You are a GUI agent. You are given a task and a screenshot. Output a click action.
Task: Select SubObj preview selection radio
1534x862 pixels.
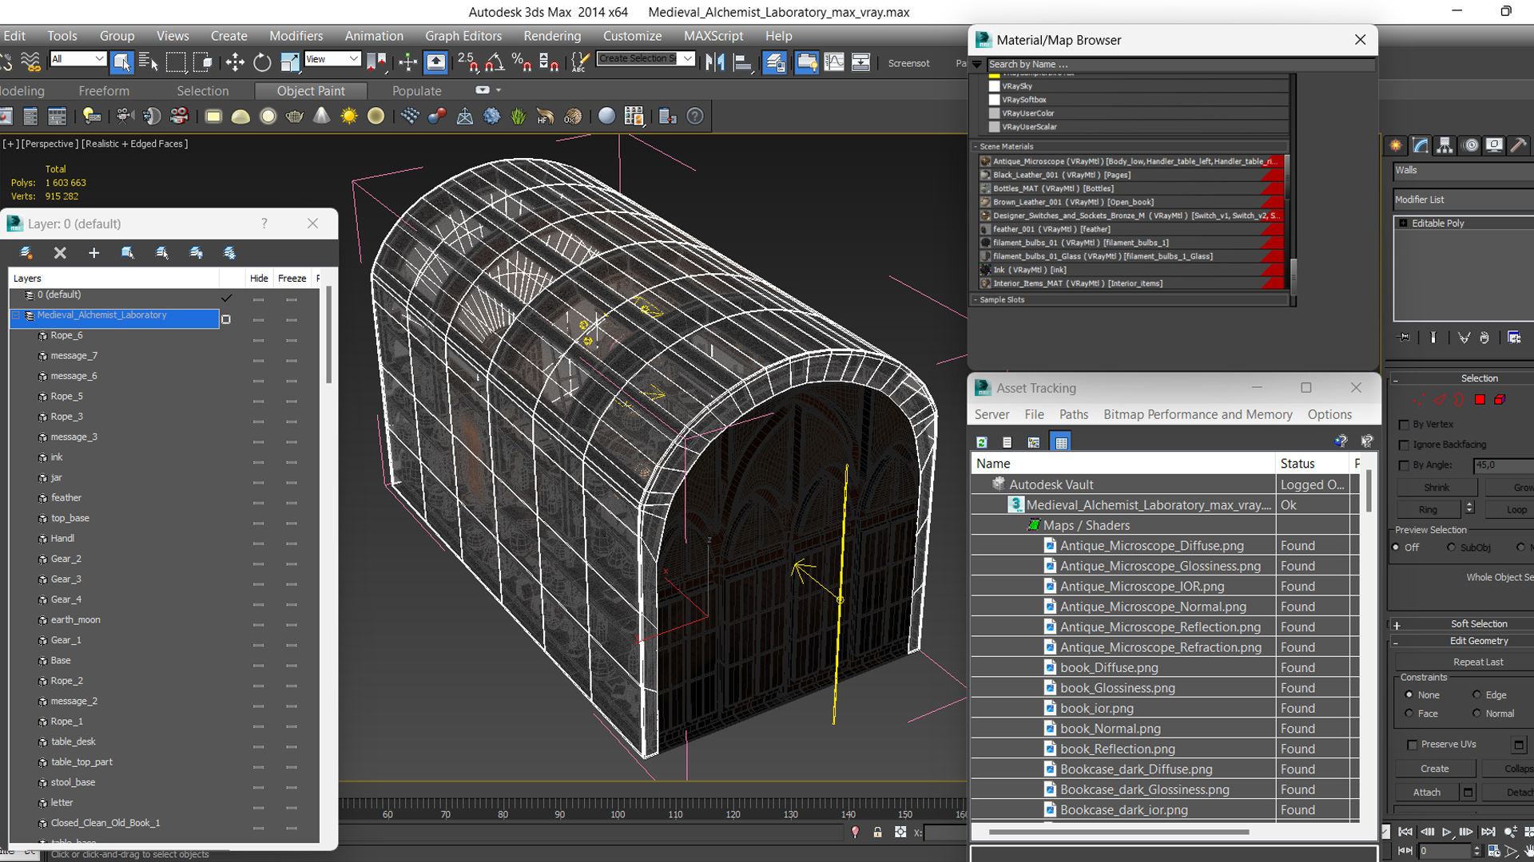1452,548
